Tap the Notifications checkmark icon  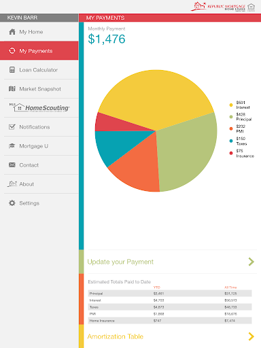tap(12, 127)
